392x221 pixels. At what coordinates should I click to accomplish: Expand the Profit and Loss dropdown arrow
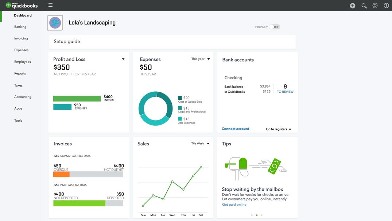(x=123, y=58)
